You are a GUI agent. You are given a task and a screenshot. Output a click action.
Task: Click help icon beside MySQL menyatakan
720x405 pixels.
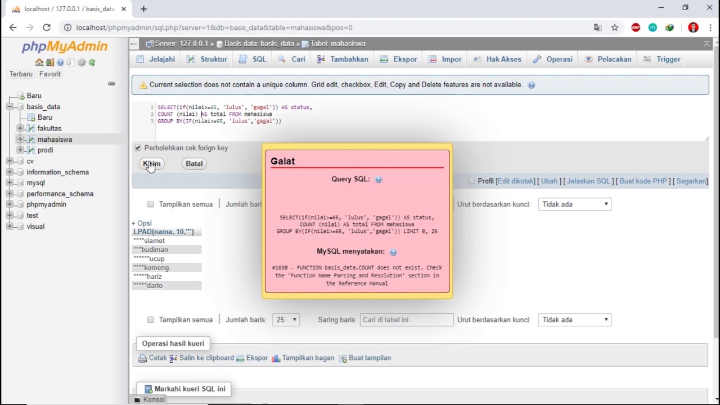click(x=393, y=252)
